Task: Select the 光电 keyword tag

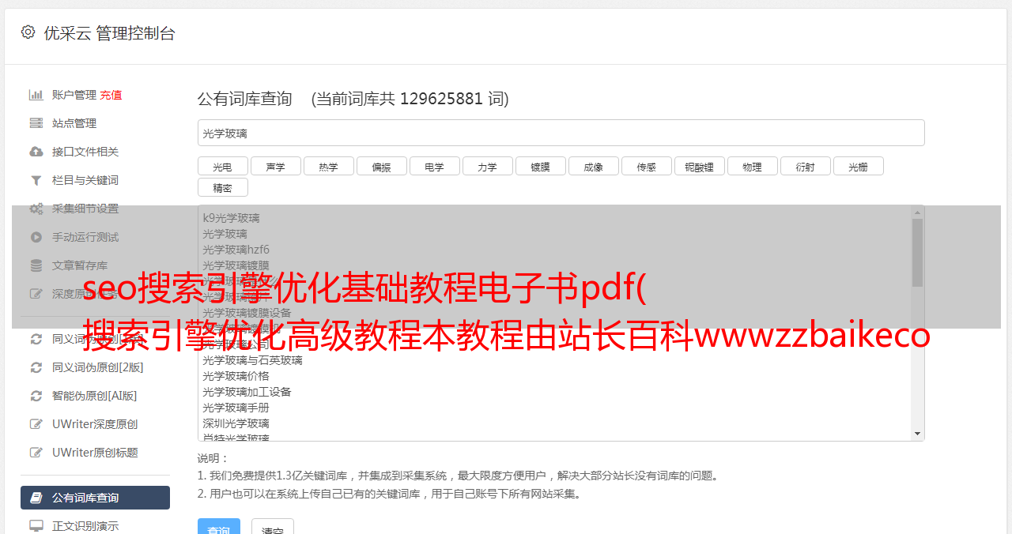Action: 222,167
